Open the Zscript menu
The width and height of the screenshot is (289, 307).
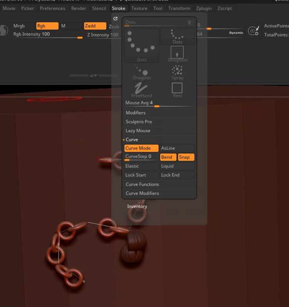pyautogui.click(x=225, y=8)
